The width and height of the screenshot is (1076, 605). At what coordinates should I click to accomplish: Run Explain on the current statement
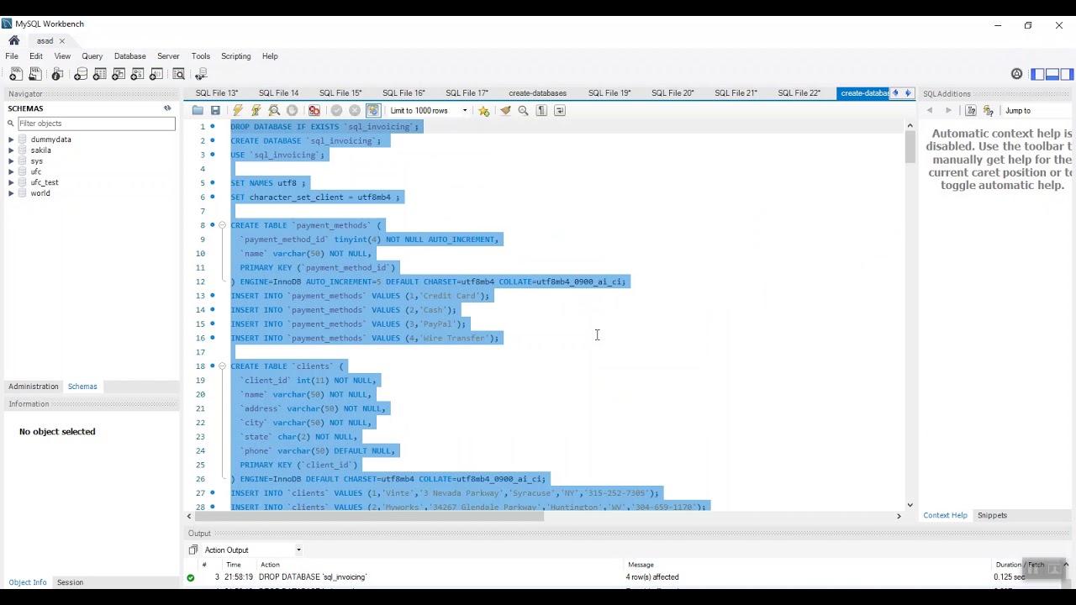pyautogui.click(x=274, y=110)
